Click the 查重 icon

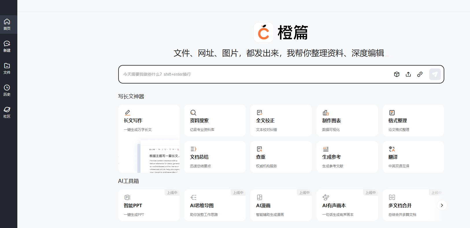tap(260, 149)
